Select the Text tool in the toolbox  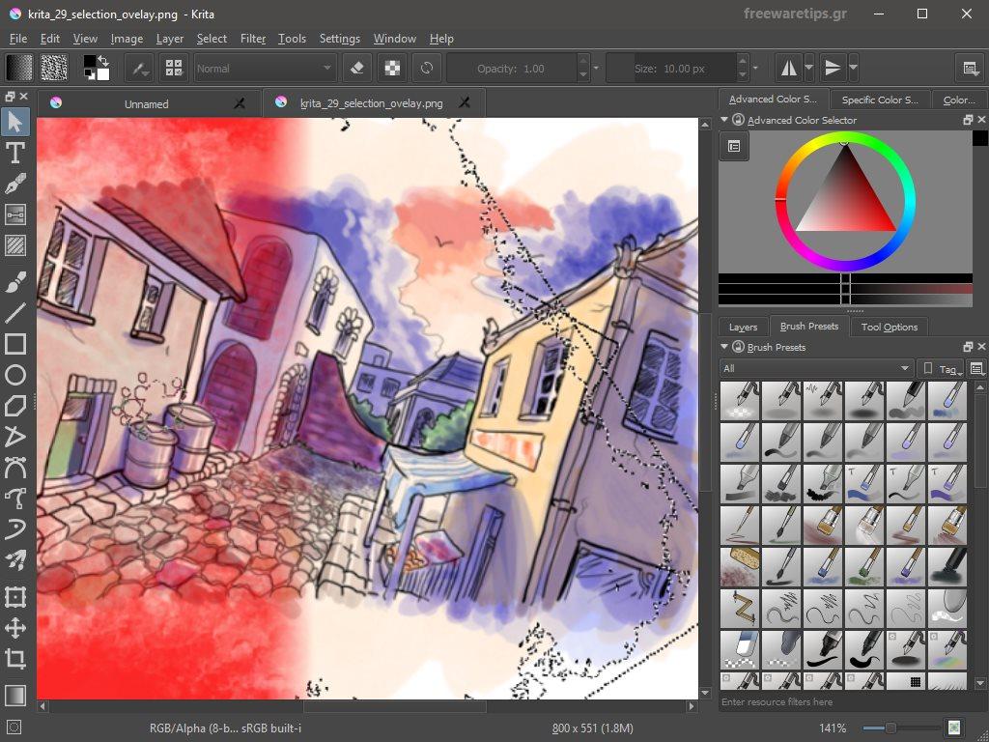pos(15,152)
